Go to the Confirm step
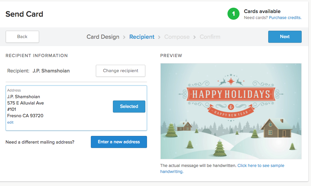This screenshot has width=311, height=186. click(210, 37)
